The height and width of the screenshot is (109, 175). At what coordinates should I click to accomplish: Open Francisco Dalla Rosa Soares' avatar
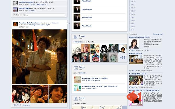pyautogui.click(x=16, y=24)
